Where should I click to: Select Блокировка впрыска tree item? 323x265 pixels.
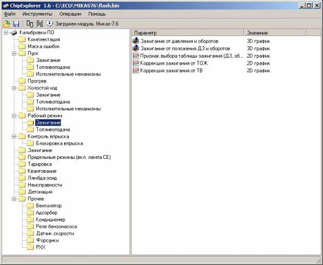59,143
